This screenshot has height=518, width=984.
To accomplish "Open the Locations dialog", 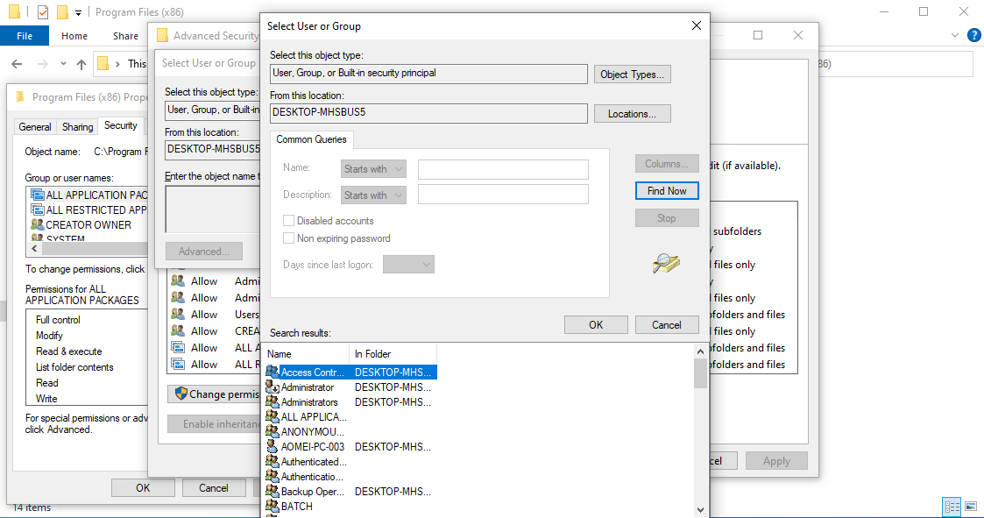I will (632, 114).
